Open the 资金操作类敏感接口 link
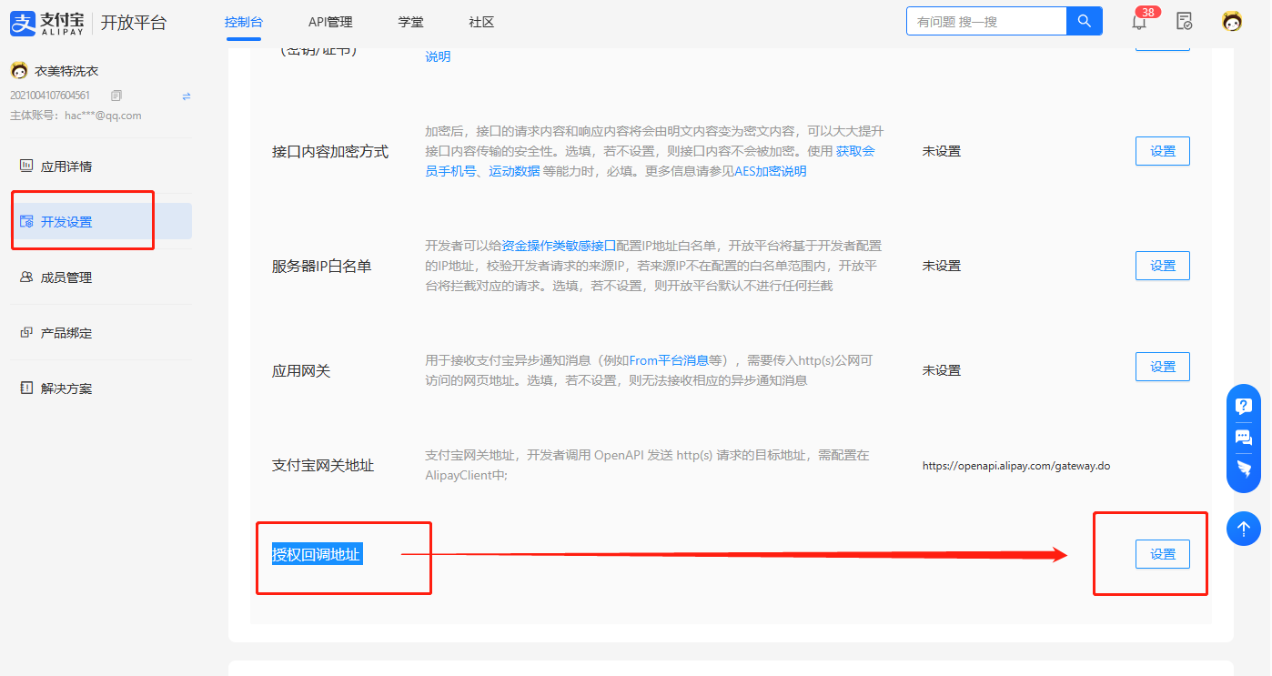This screenshot has width=1272, height=676. pos(559,246)
